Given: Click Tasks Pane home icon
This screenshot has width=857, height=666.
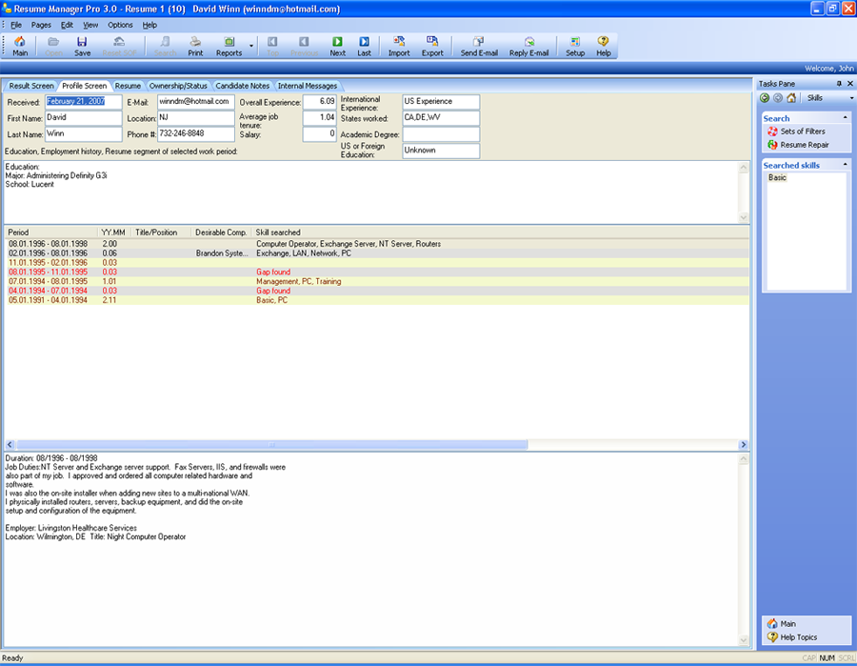Looking at the screenshot, I should [791, 98].
